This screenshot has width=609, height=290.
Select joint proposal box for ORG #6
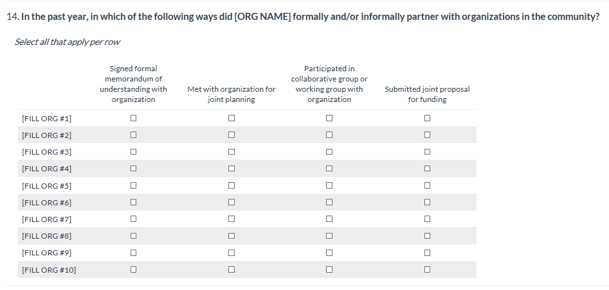427,203
